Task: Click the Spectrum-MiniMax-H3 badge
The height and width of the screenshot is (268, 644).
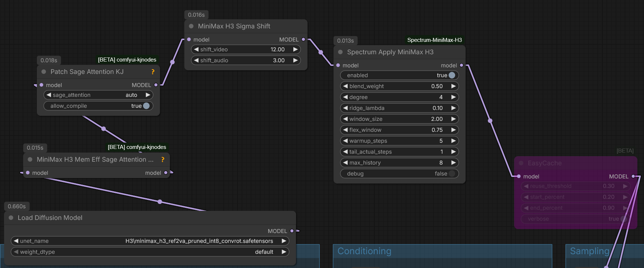Action: click(434, 40)
